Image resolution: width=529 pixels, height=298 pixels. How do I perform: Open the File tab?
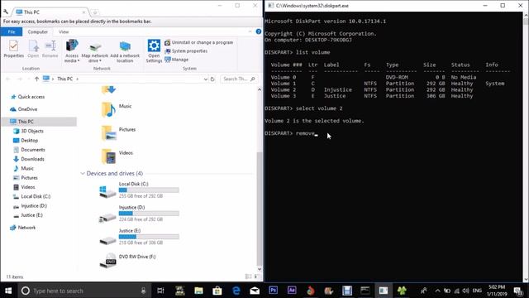point(12,31)
